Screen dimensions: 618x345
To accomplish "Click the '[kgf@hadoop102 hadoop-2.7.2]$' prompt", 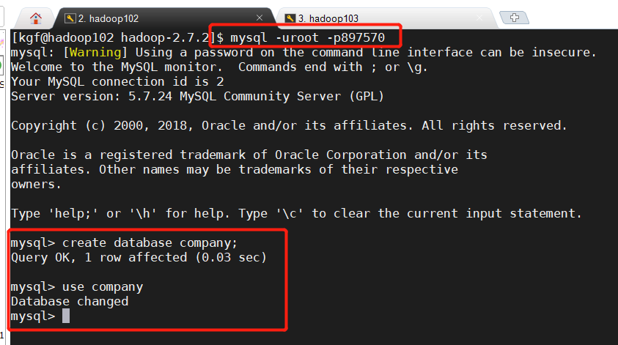I will tap(117, 38).
